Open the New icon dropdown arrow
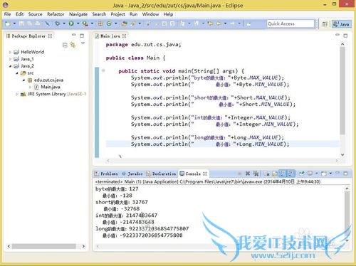 pyautogui.click(x=14, y=23)
